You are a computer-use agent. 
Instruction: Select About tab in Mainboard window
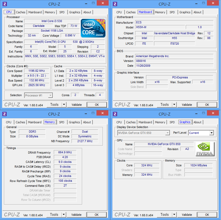[x=197, y=12]
